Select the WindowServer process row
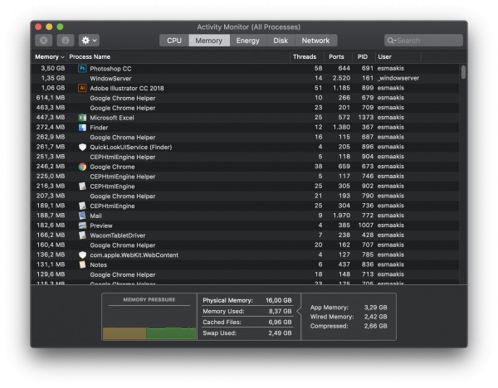 tap(245, 79)
